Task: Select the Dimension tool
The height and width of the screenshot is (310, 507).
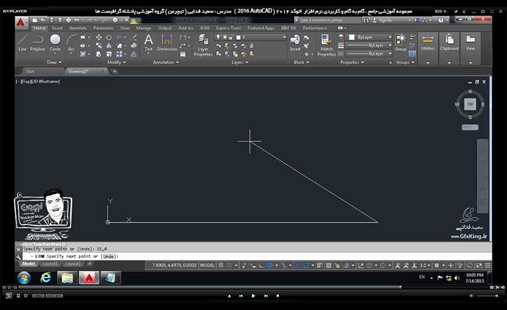Action: pos(167,42)
